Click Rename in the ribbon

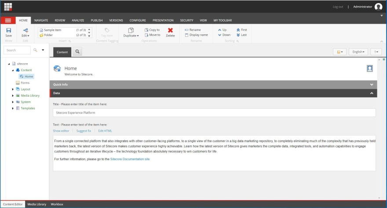pos(193,30)
